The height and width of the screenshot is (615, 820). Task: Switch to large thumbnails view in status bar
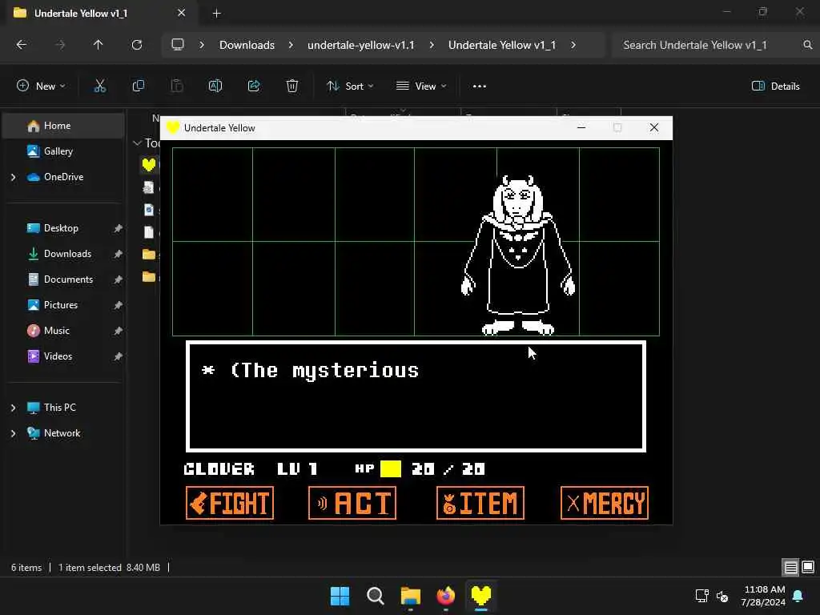[x=807, y=567]
